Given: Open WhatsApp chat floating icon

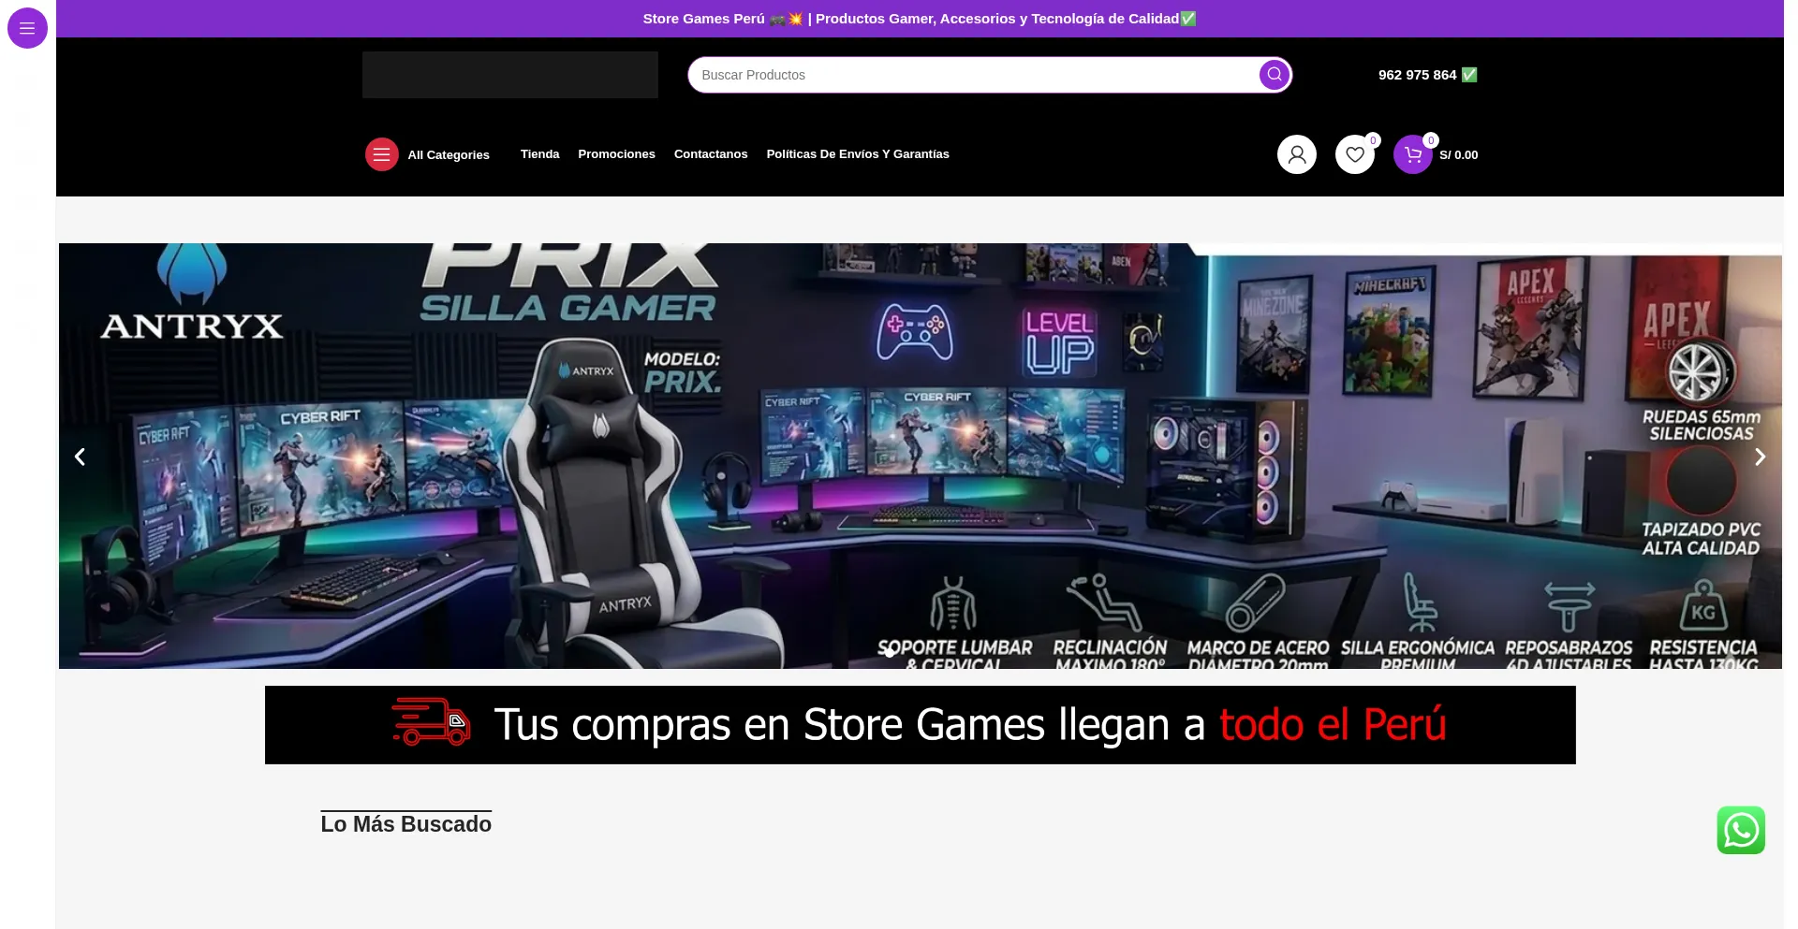Looking at the screenshot, I should tap(1741, 830).
